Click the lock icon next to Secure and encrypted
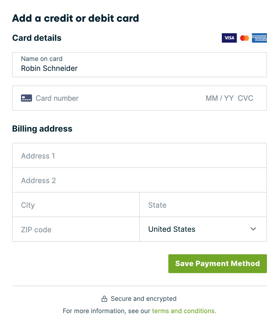The height and width of the screenshot is (327, 279). tap(104, 298)
